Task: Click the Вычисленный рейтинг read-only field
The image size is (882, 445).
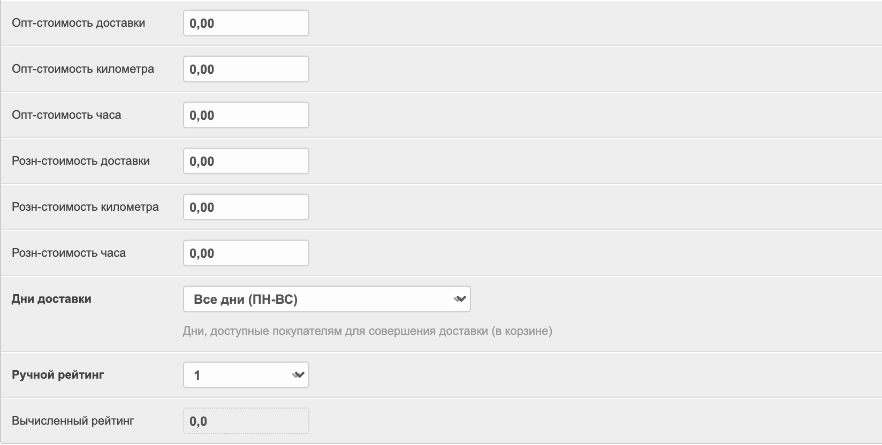Action: 246,421
